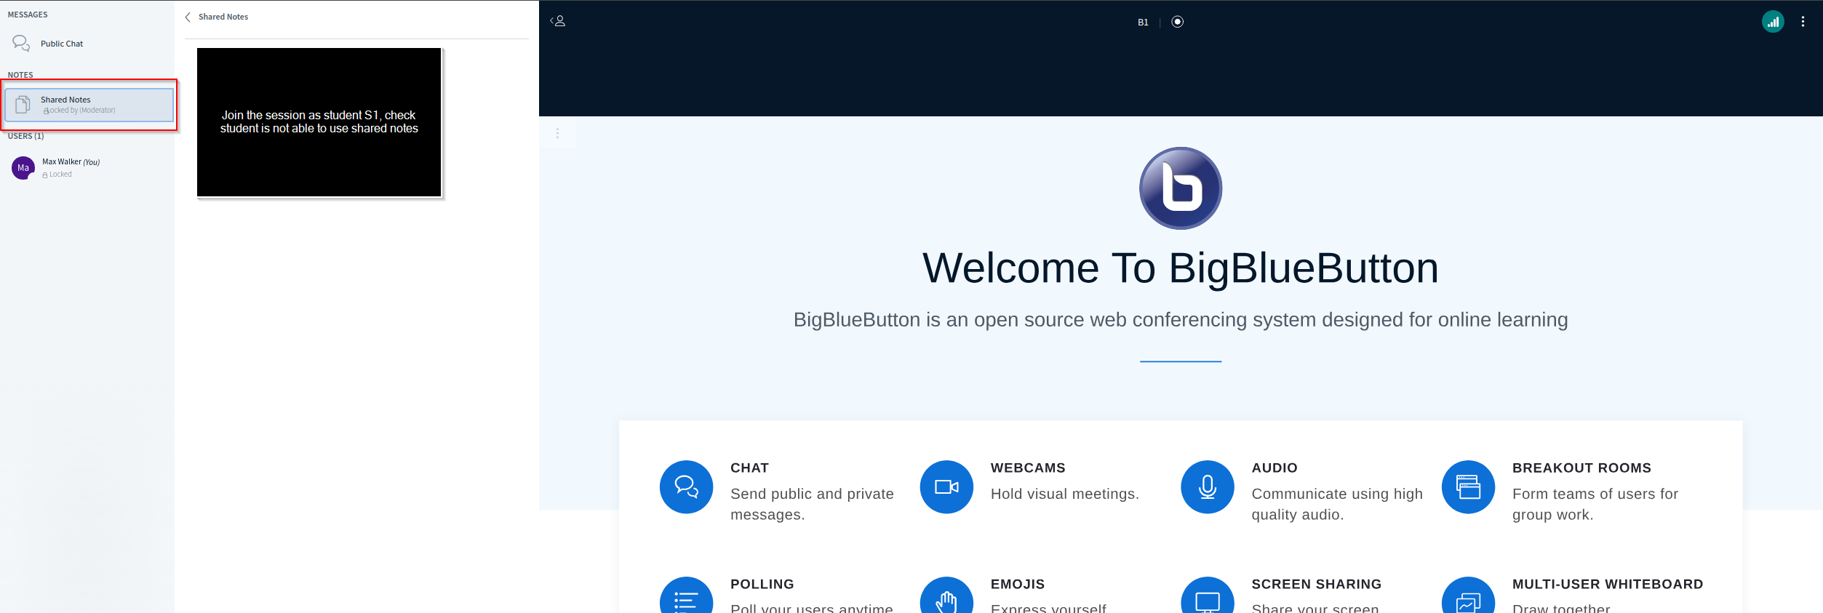This screenshot has height=613, width=1823.
Task: Click the Audio microphone icon
Action: point(1208,487)
